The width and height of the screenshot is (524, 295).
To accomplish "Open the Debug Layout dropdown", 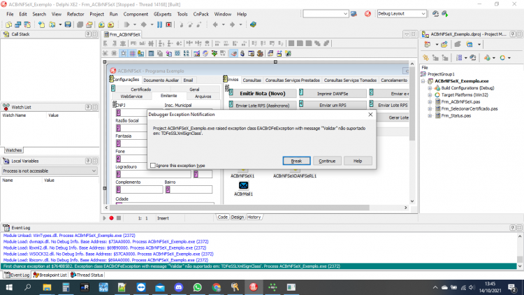I will pos(423,14).
